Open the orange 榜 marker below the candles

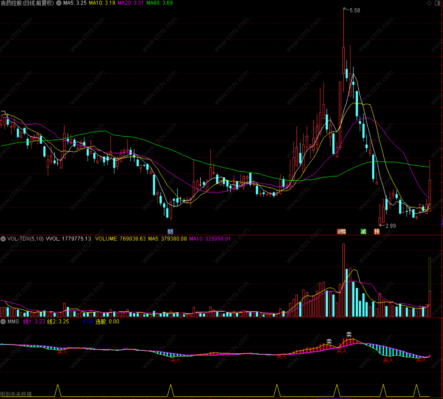343,231
